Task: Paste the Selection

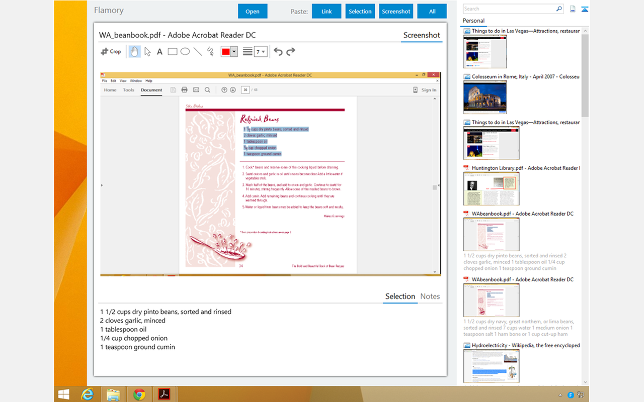Action: (x=360, y=11)
